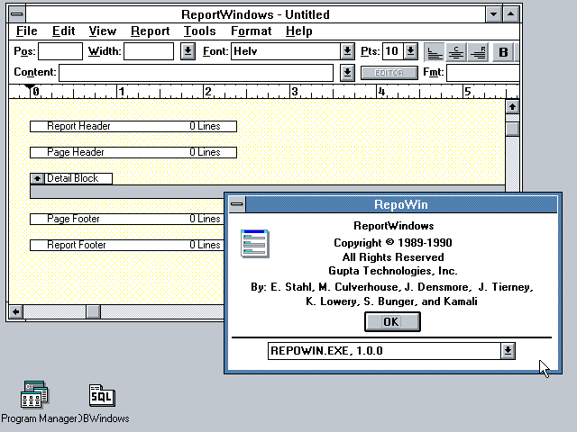577x432 pixels.
Task: Open the Font list dropdown
Action: coord(347,51)
